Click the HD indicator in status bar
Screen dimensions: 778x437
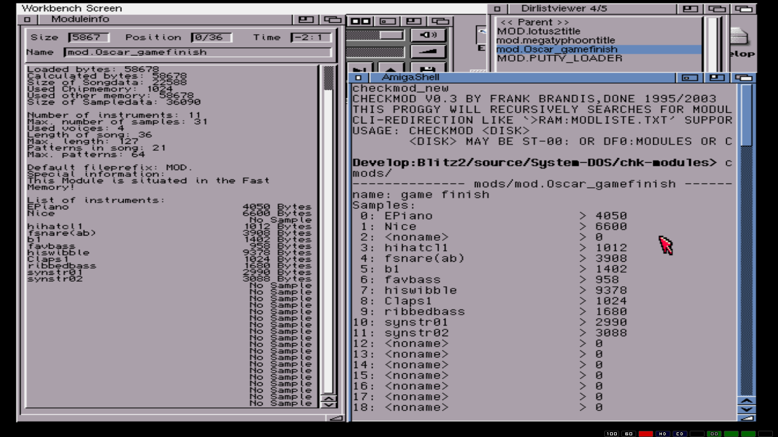click(x=663, y=434)
